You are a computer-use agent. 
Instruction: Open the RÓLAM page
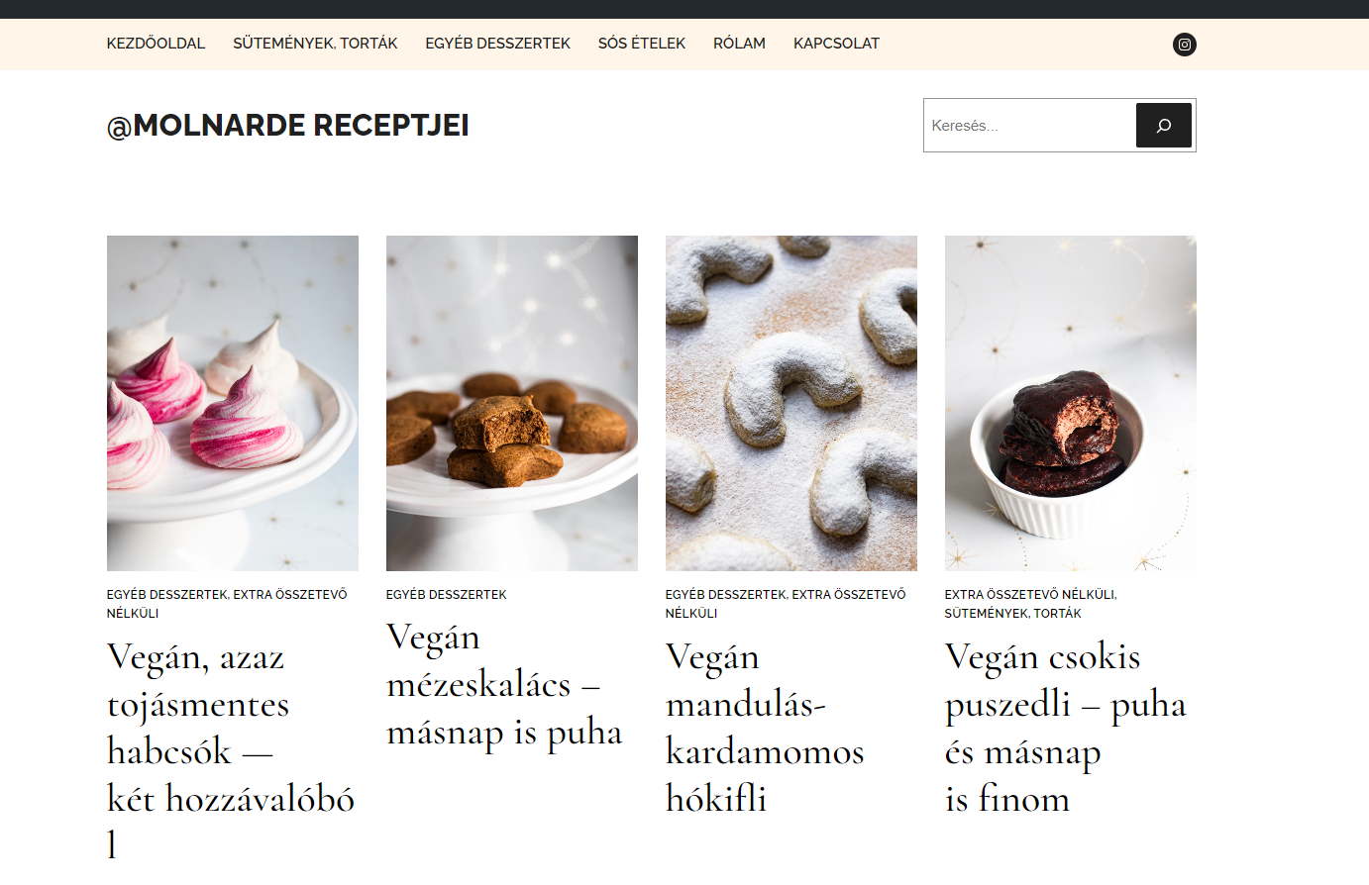[x=739, y=44]
